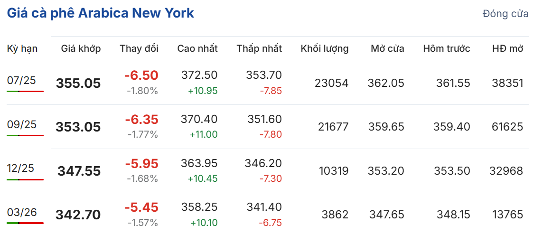Click the HĐ mở column header

[x=507, y=48]
